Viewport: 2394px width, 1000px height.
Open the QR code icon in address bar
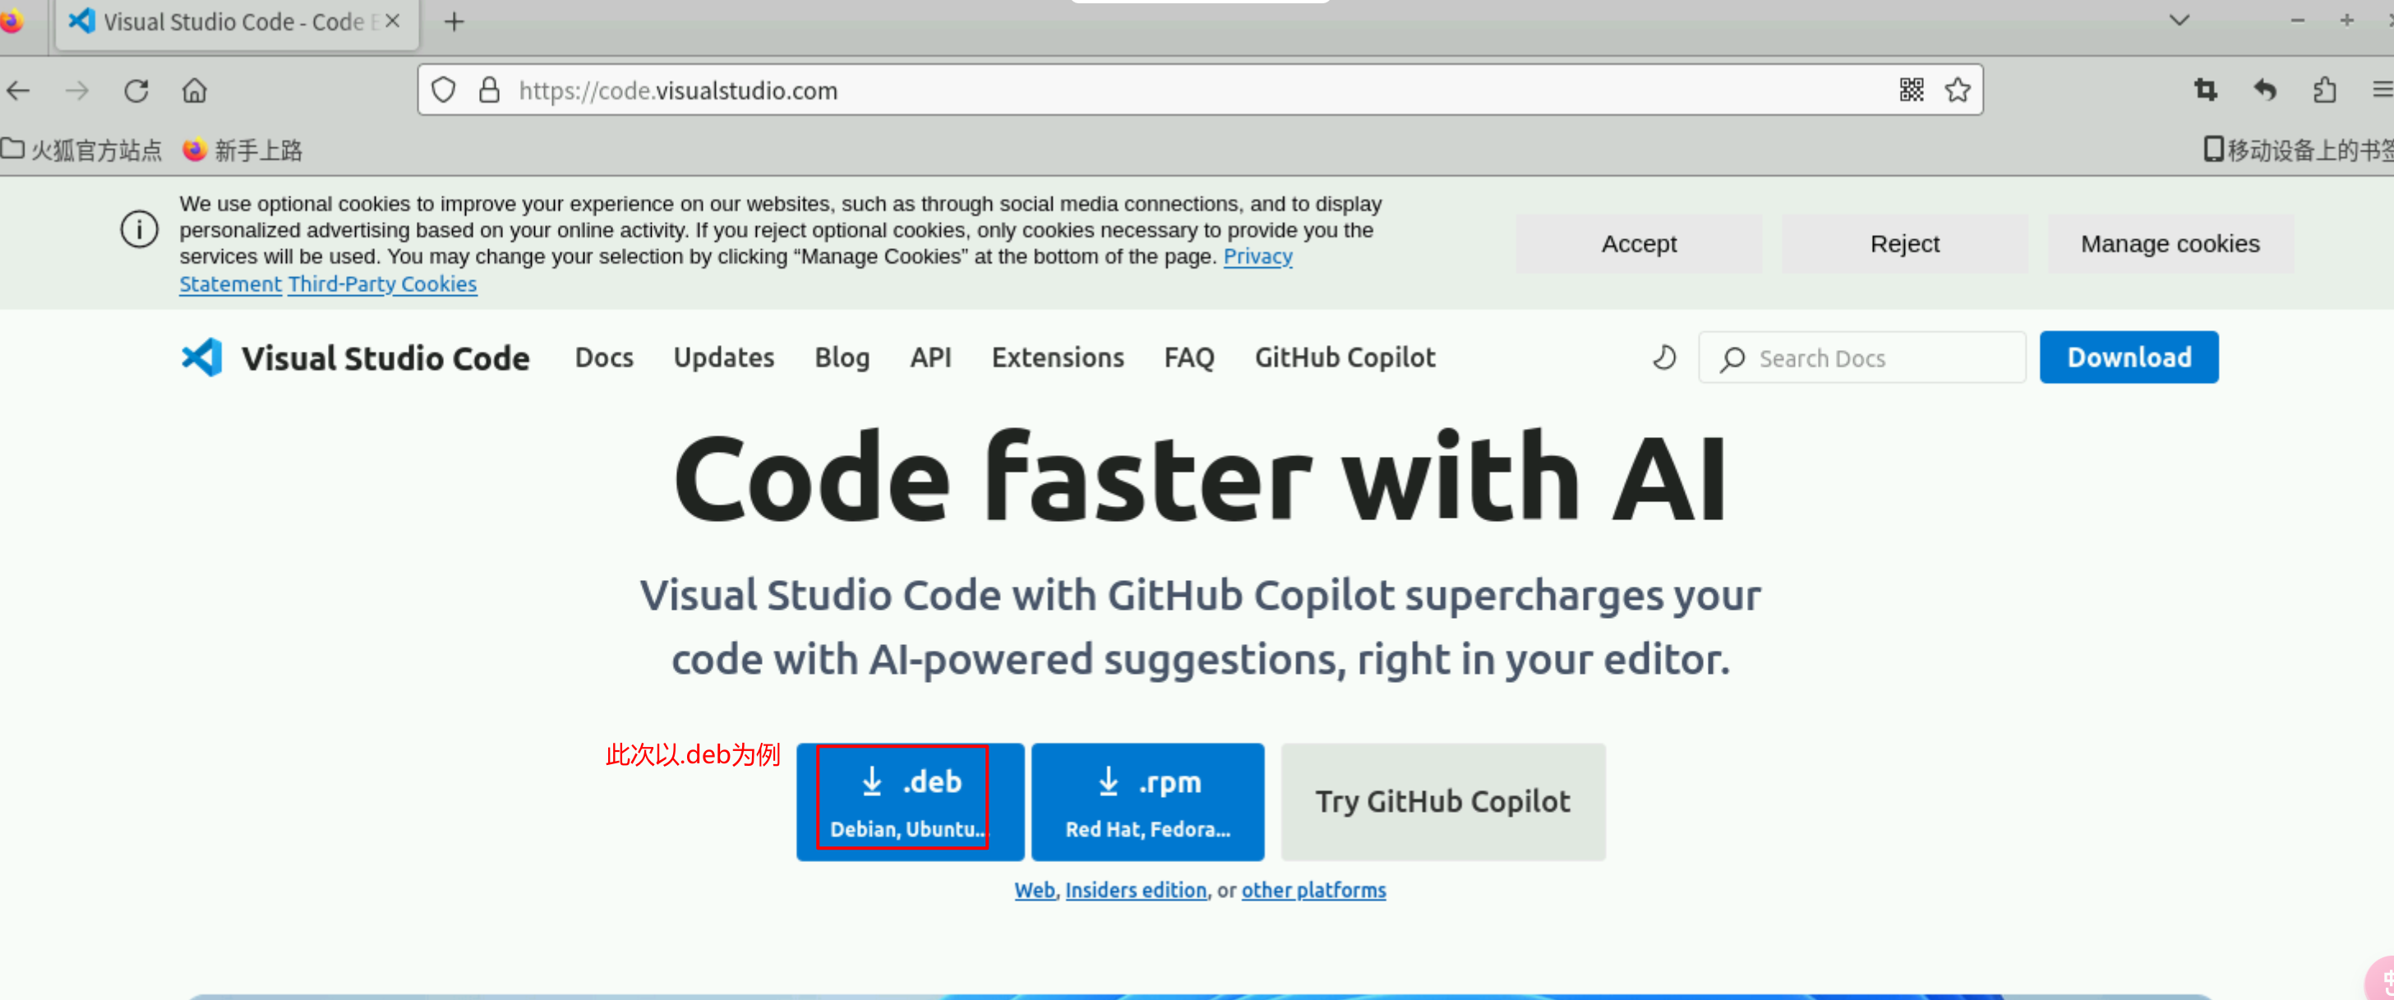pyautogui.click(x=1911, y=90)
